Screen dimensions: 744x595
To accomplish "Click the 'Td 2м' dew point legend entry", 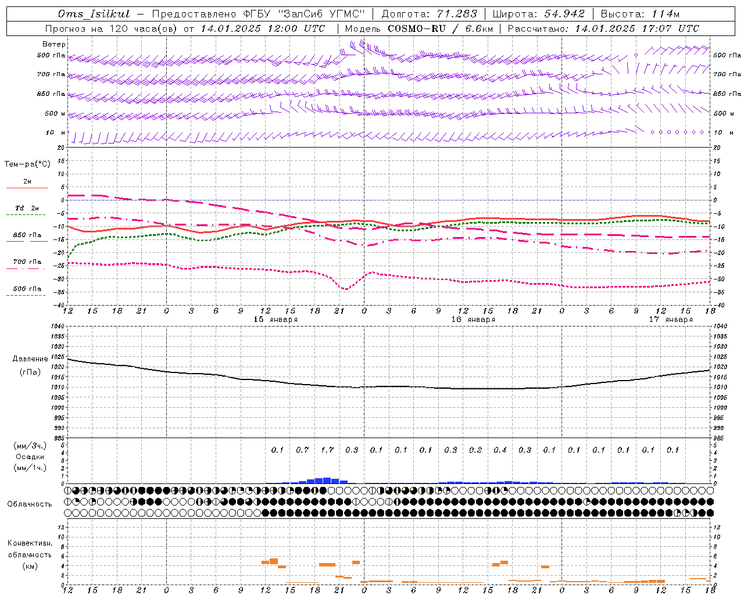I will pyautogui.click(x=27, y=207).
